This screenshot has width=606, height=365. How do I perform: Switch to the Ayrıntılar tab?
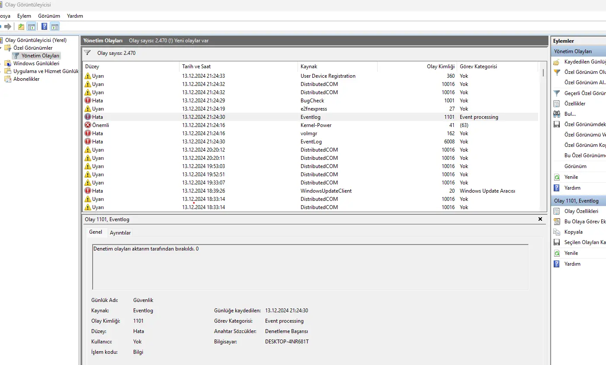pos(120,233)
